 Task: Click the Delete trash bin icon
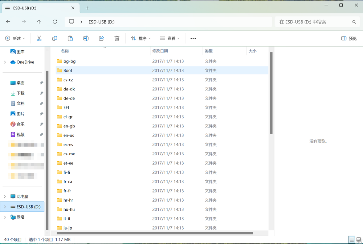(x=117, y=38)
